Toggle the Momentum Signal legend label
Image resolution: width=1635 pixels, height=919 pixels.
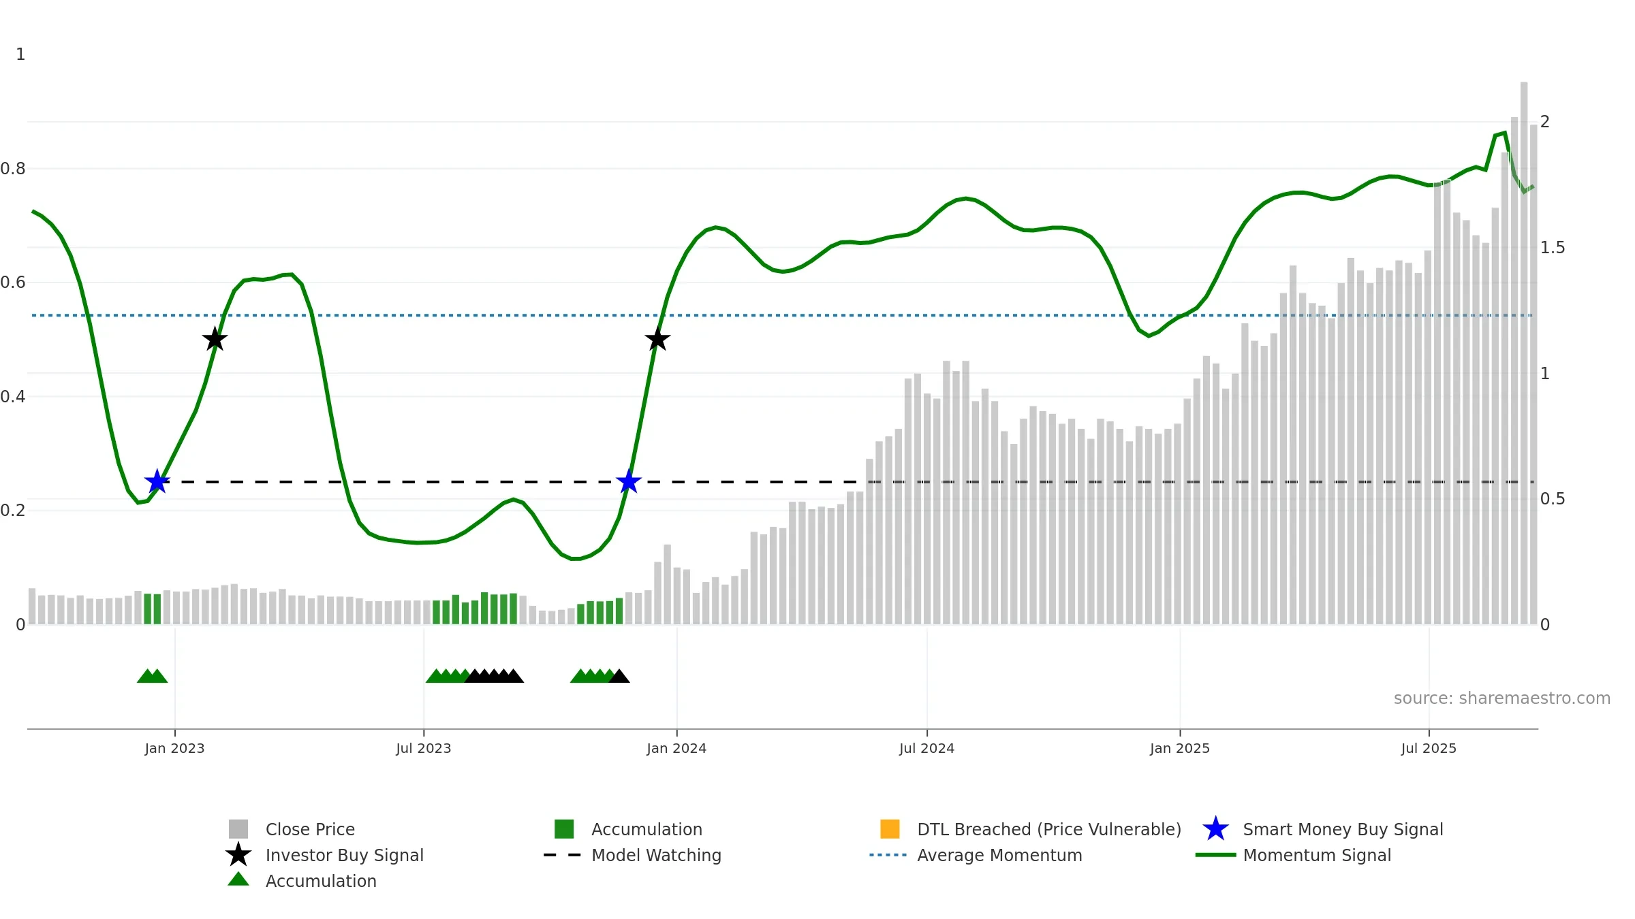click(1317, 855)
